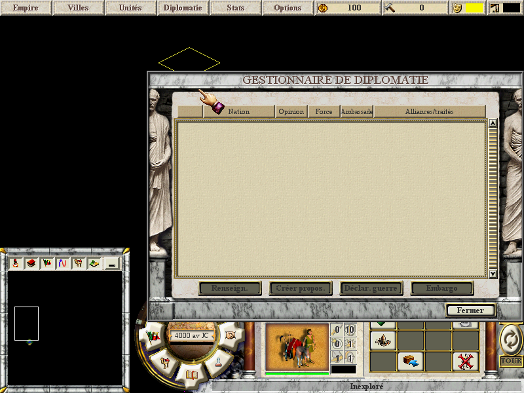Image resolution: width=524 pixels, height=393 pixels.
Task: Toggle the blue-red curve filter on minimap toolbar
Action: 62,263
